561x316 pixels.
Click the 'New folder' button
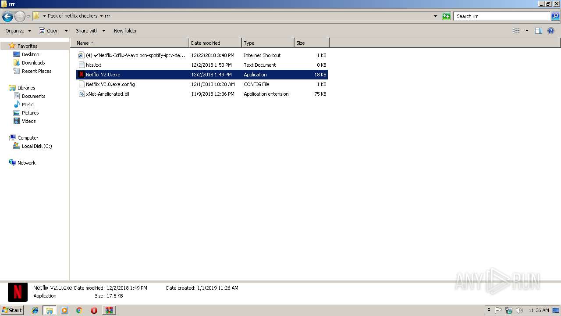(125, 31)
